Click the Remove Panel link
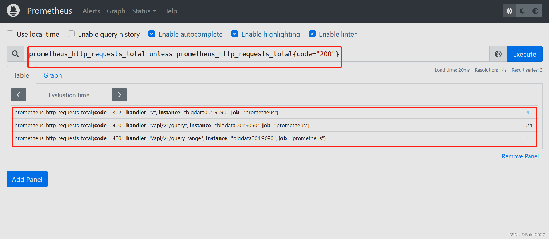This screenshot has width=549, height=239. point(520,156)
